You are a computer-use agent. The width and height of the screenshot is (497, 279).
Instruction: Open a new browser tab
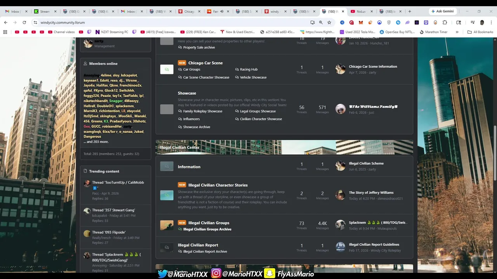click(410, 12)
